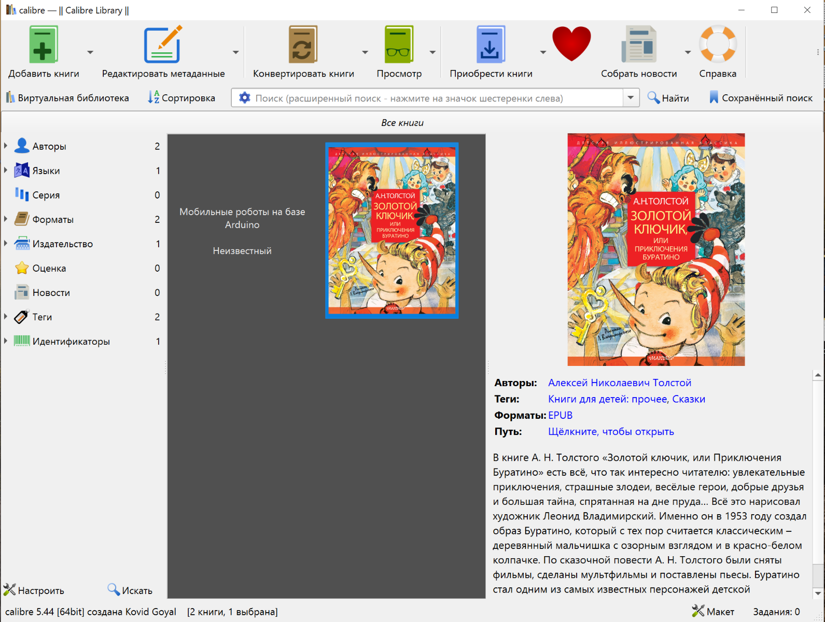Click the book details scrollbar down arrow

tap(818, 593)
